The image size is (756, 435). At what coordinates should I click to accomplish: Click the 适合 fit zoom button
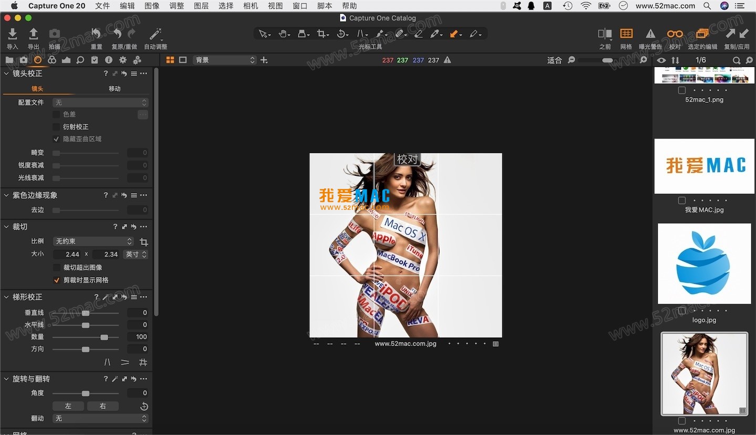[x=554, y=60]
